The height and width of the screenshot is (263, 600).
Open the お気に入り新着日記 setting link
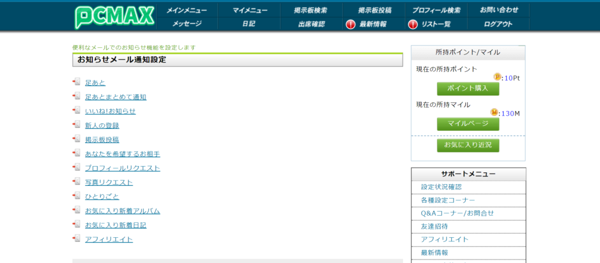pyautogui.click(x=115, y=225)
